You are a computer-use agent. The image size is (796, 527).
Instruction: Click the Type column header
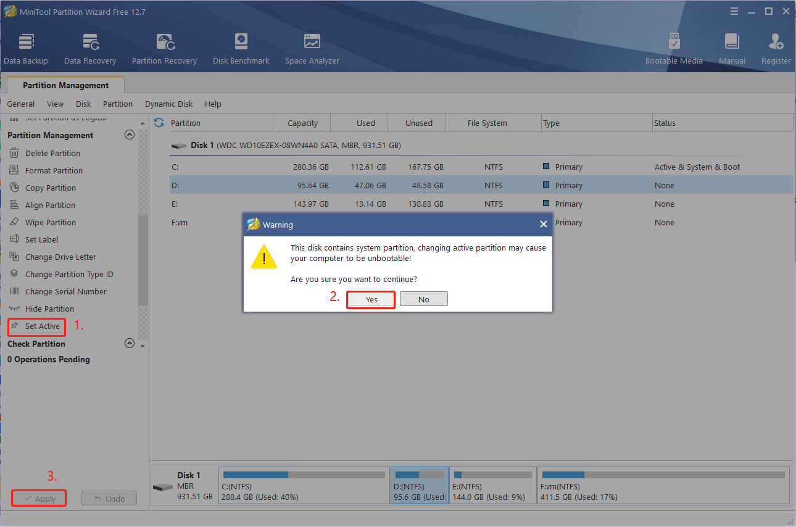point(597,123)
